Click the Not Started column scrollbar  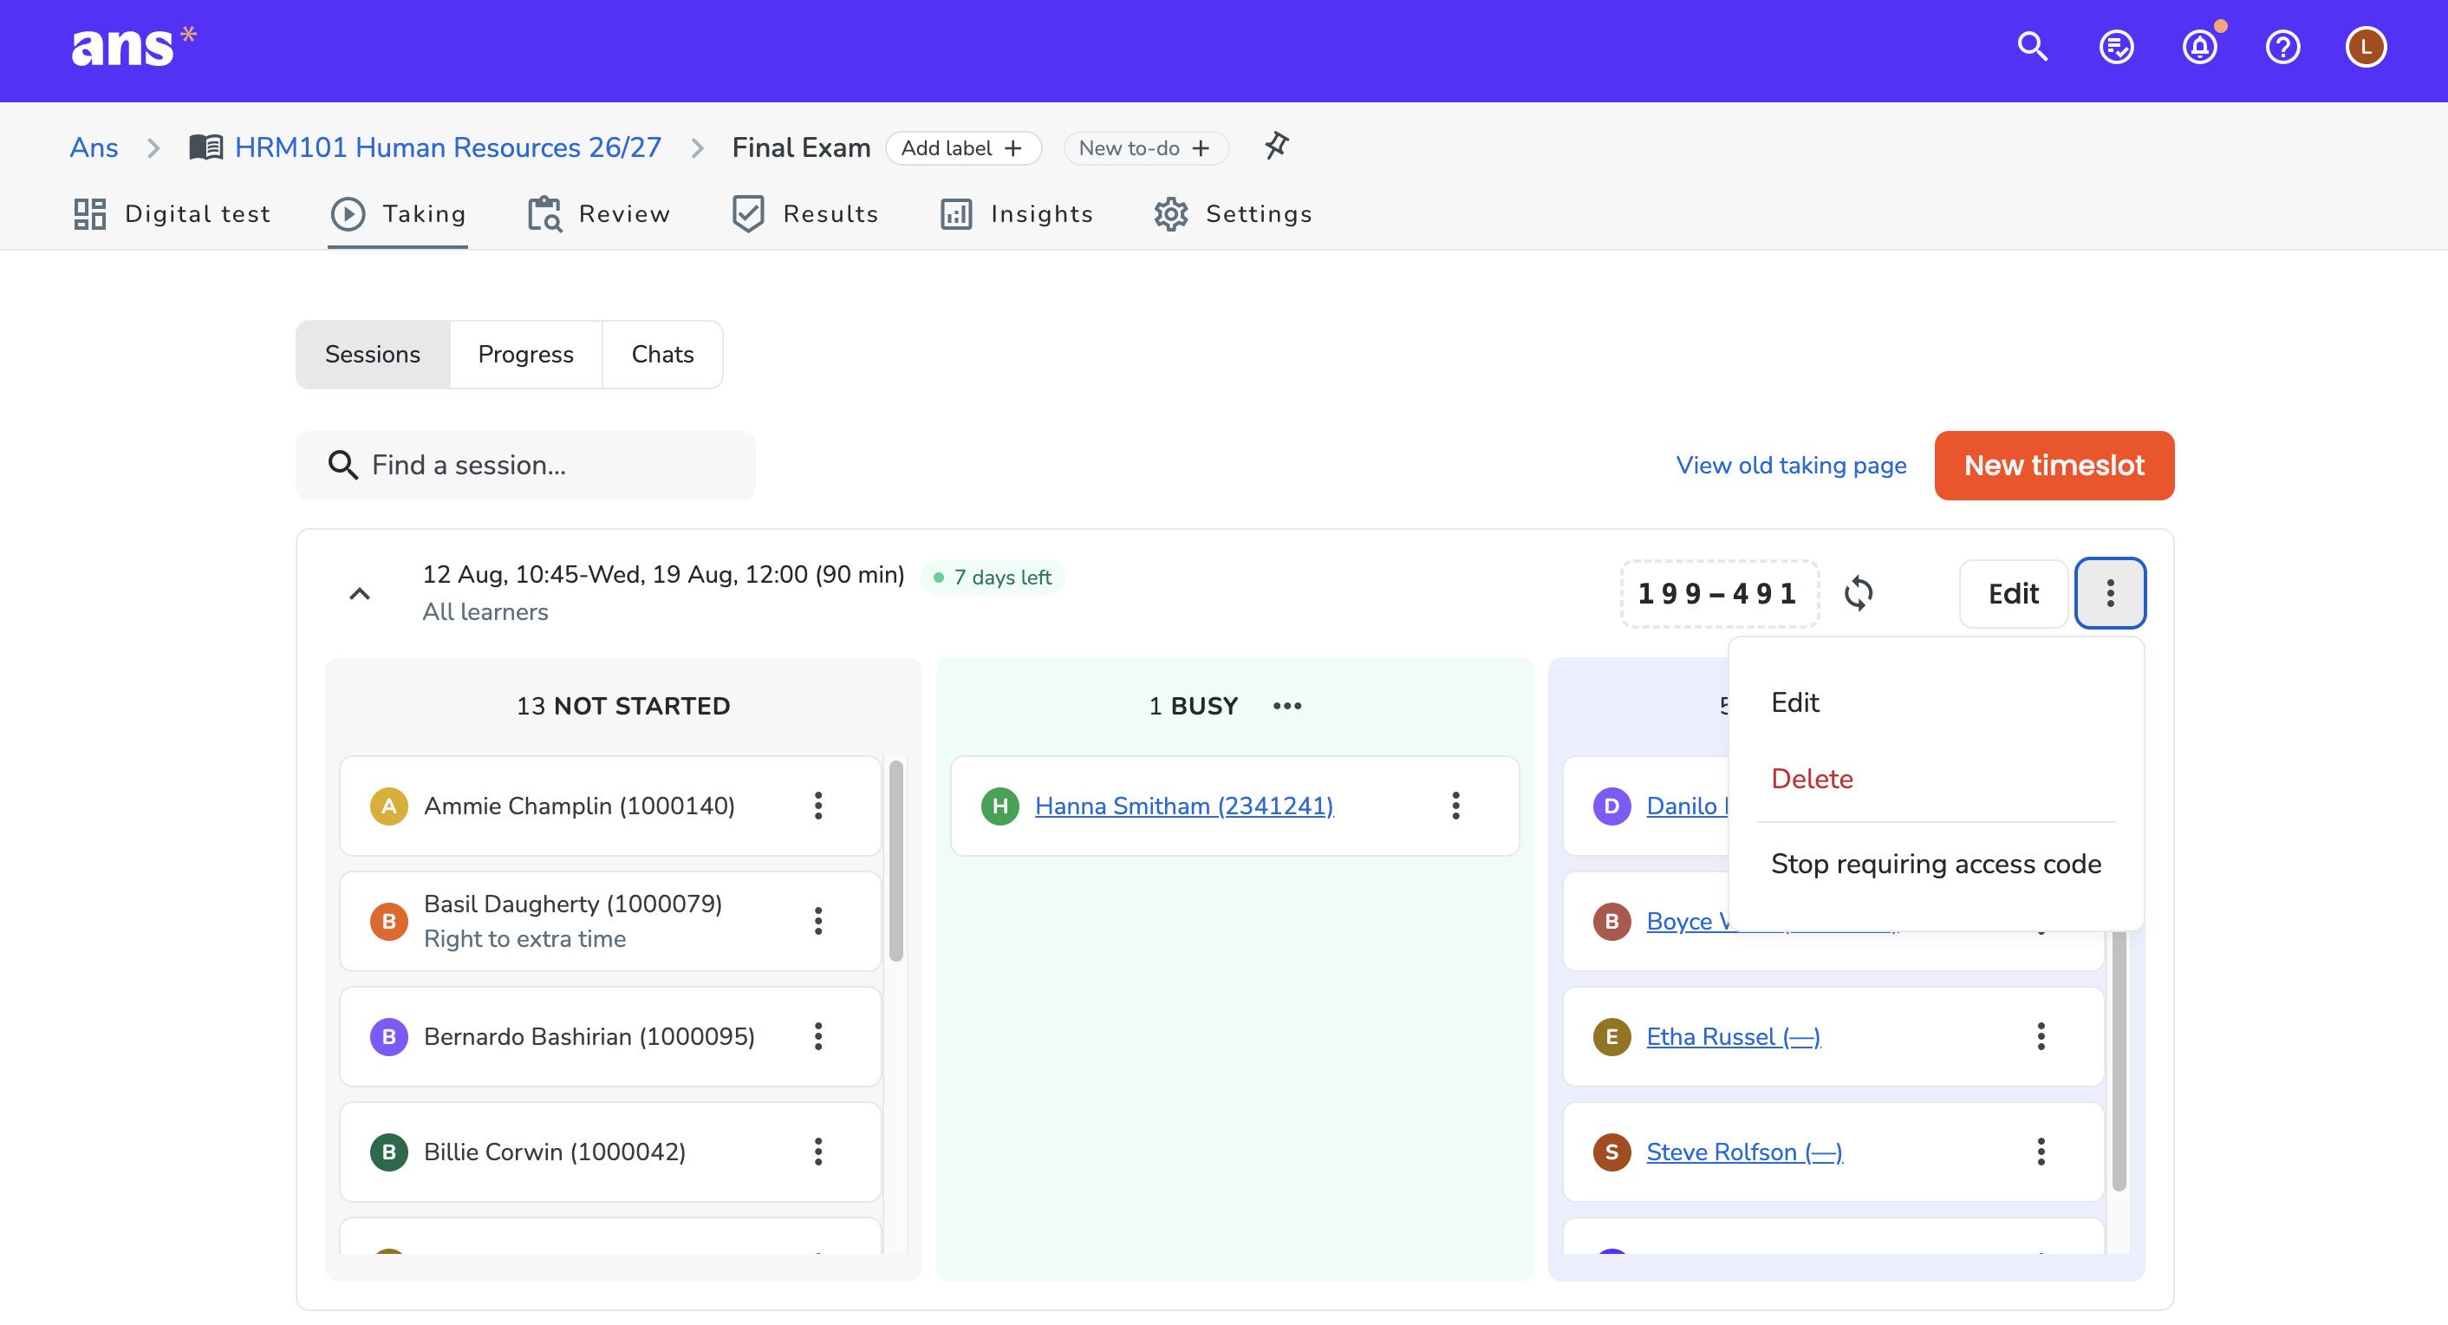pyautogui.click(x=895, y=861)
